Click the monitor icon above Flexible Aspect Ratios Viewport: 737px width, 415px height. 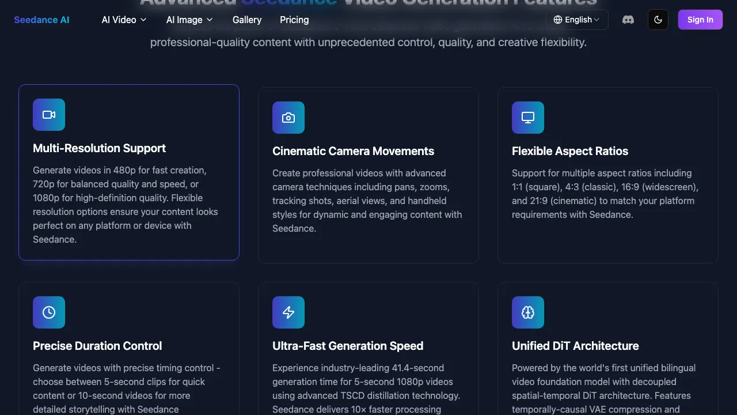tap(528, 118)
